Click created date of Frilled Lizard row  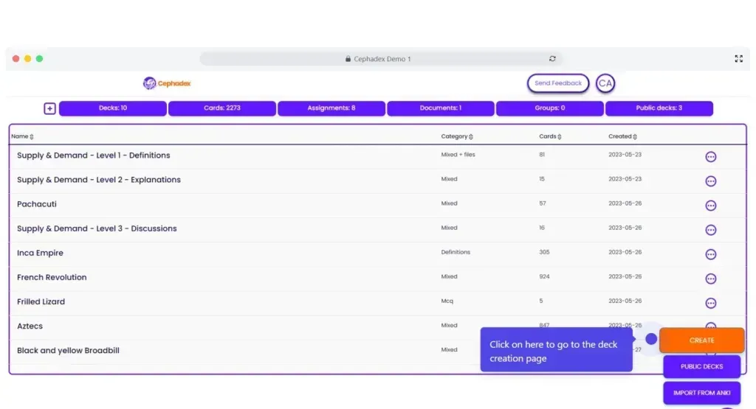[625, 301]
